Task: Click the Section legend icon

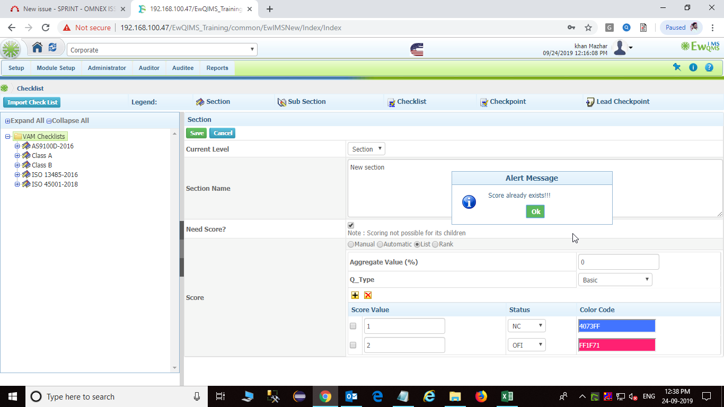Action: point(200,102)
